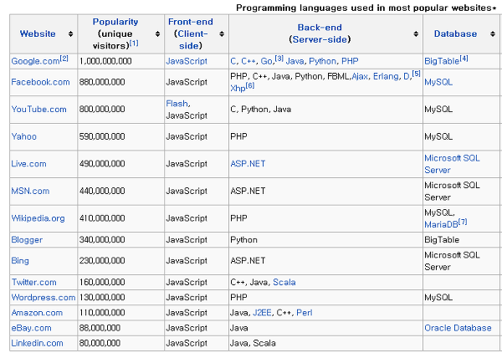Open Microsoft SQL Server link in Live.com row

tap(452, 164)
